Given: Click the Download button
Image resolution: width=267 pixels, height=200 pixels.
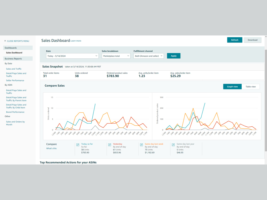Looking at the screenshot, I should pos(253,40).
